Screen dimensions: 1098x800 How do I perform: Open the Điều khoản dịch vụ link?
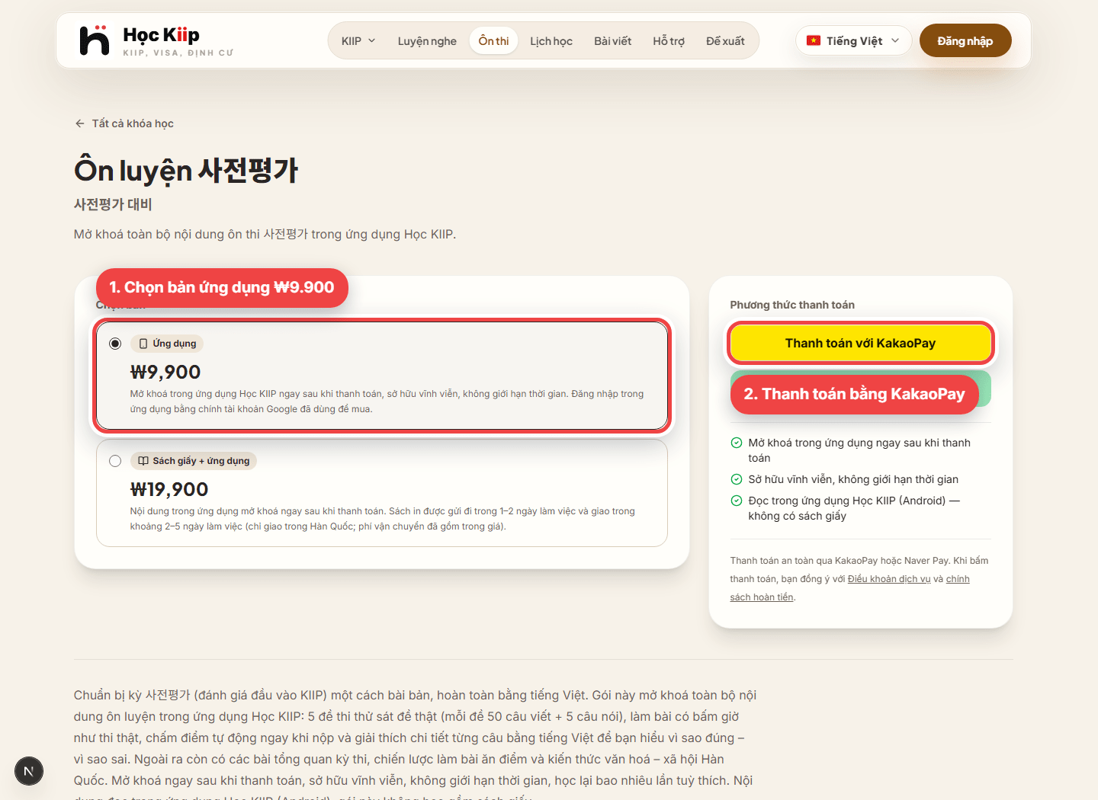pyautogui.click(x=889, y=579)
